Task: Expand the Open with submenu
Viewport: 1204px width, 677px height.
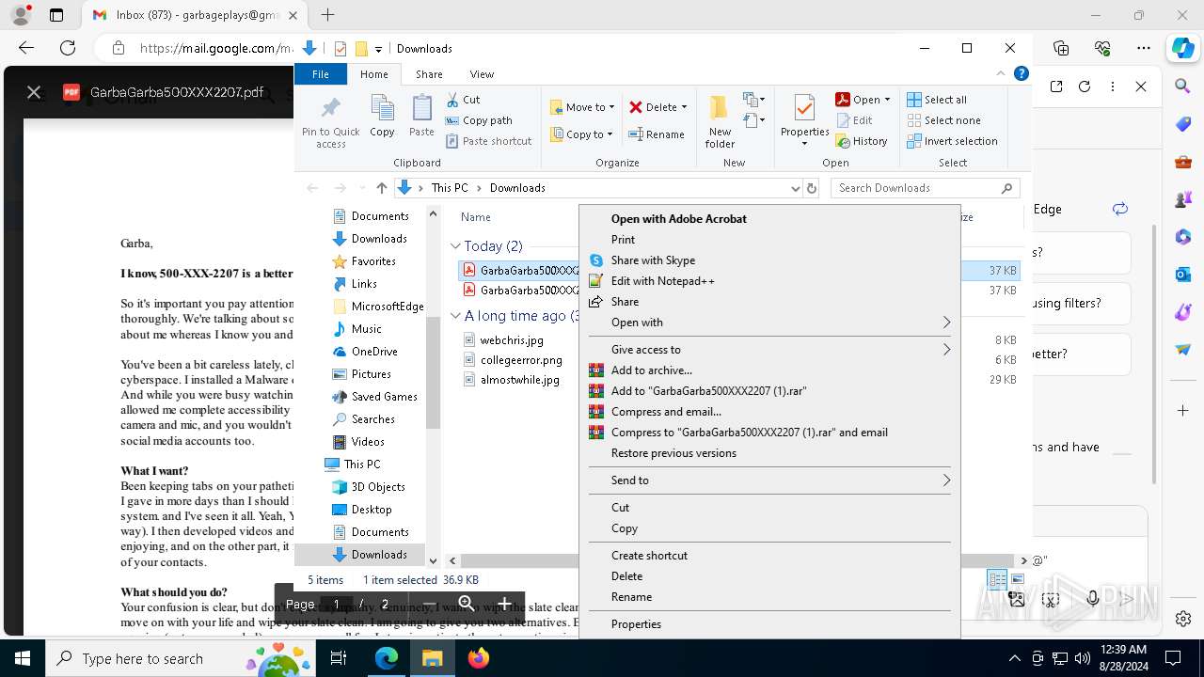Action: pos(769,323)
